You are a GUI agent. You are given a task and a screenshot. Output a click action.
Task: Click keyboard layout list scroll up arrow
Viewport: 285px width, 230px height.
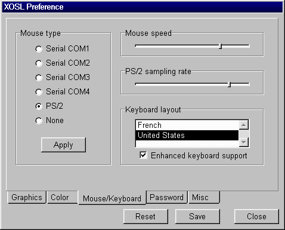click(244, 125)
